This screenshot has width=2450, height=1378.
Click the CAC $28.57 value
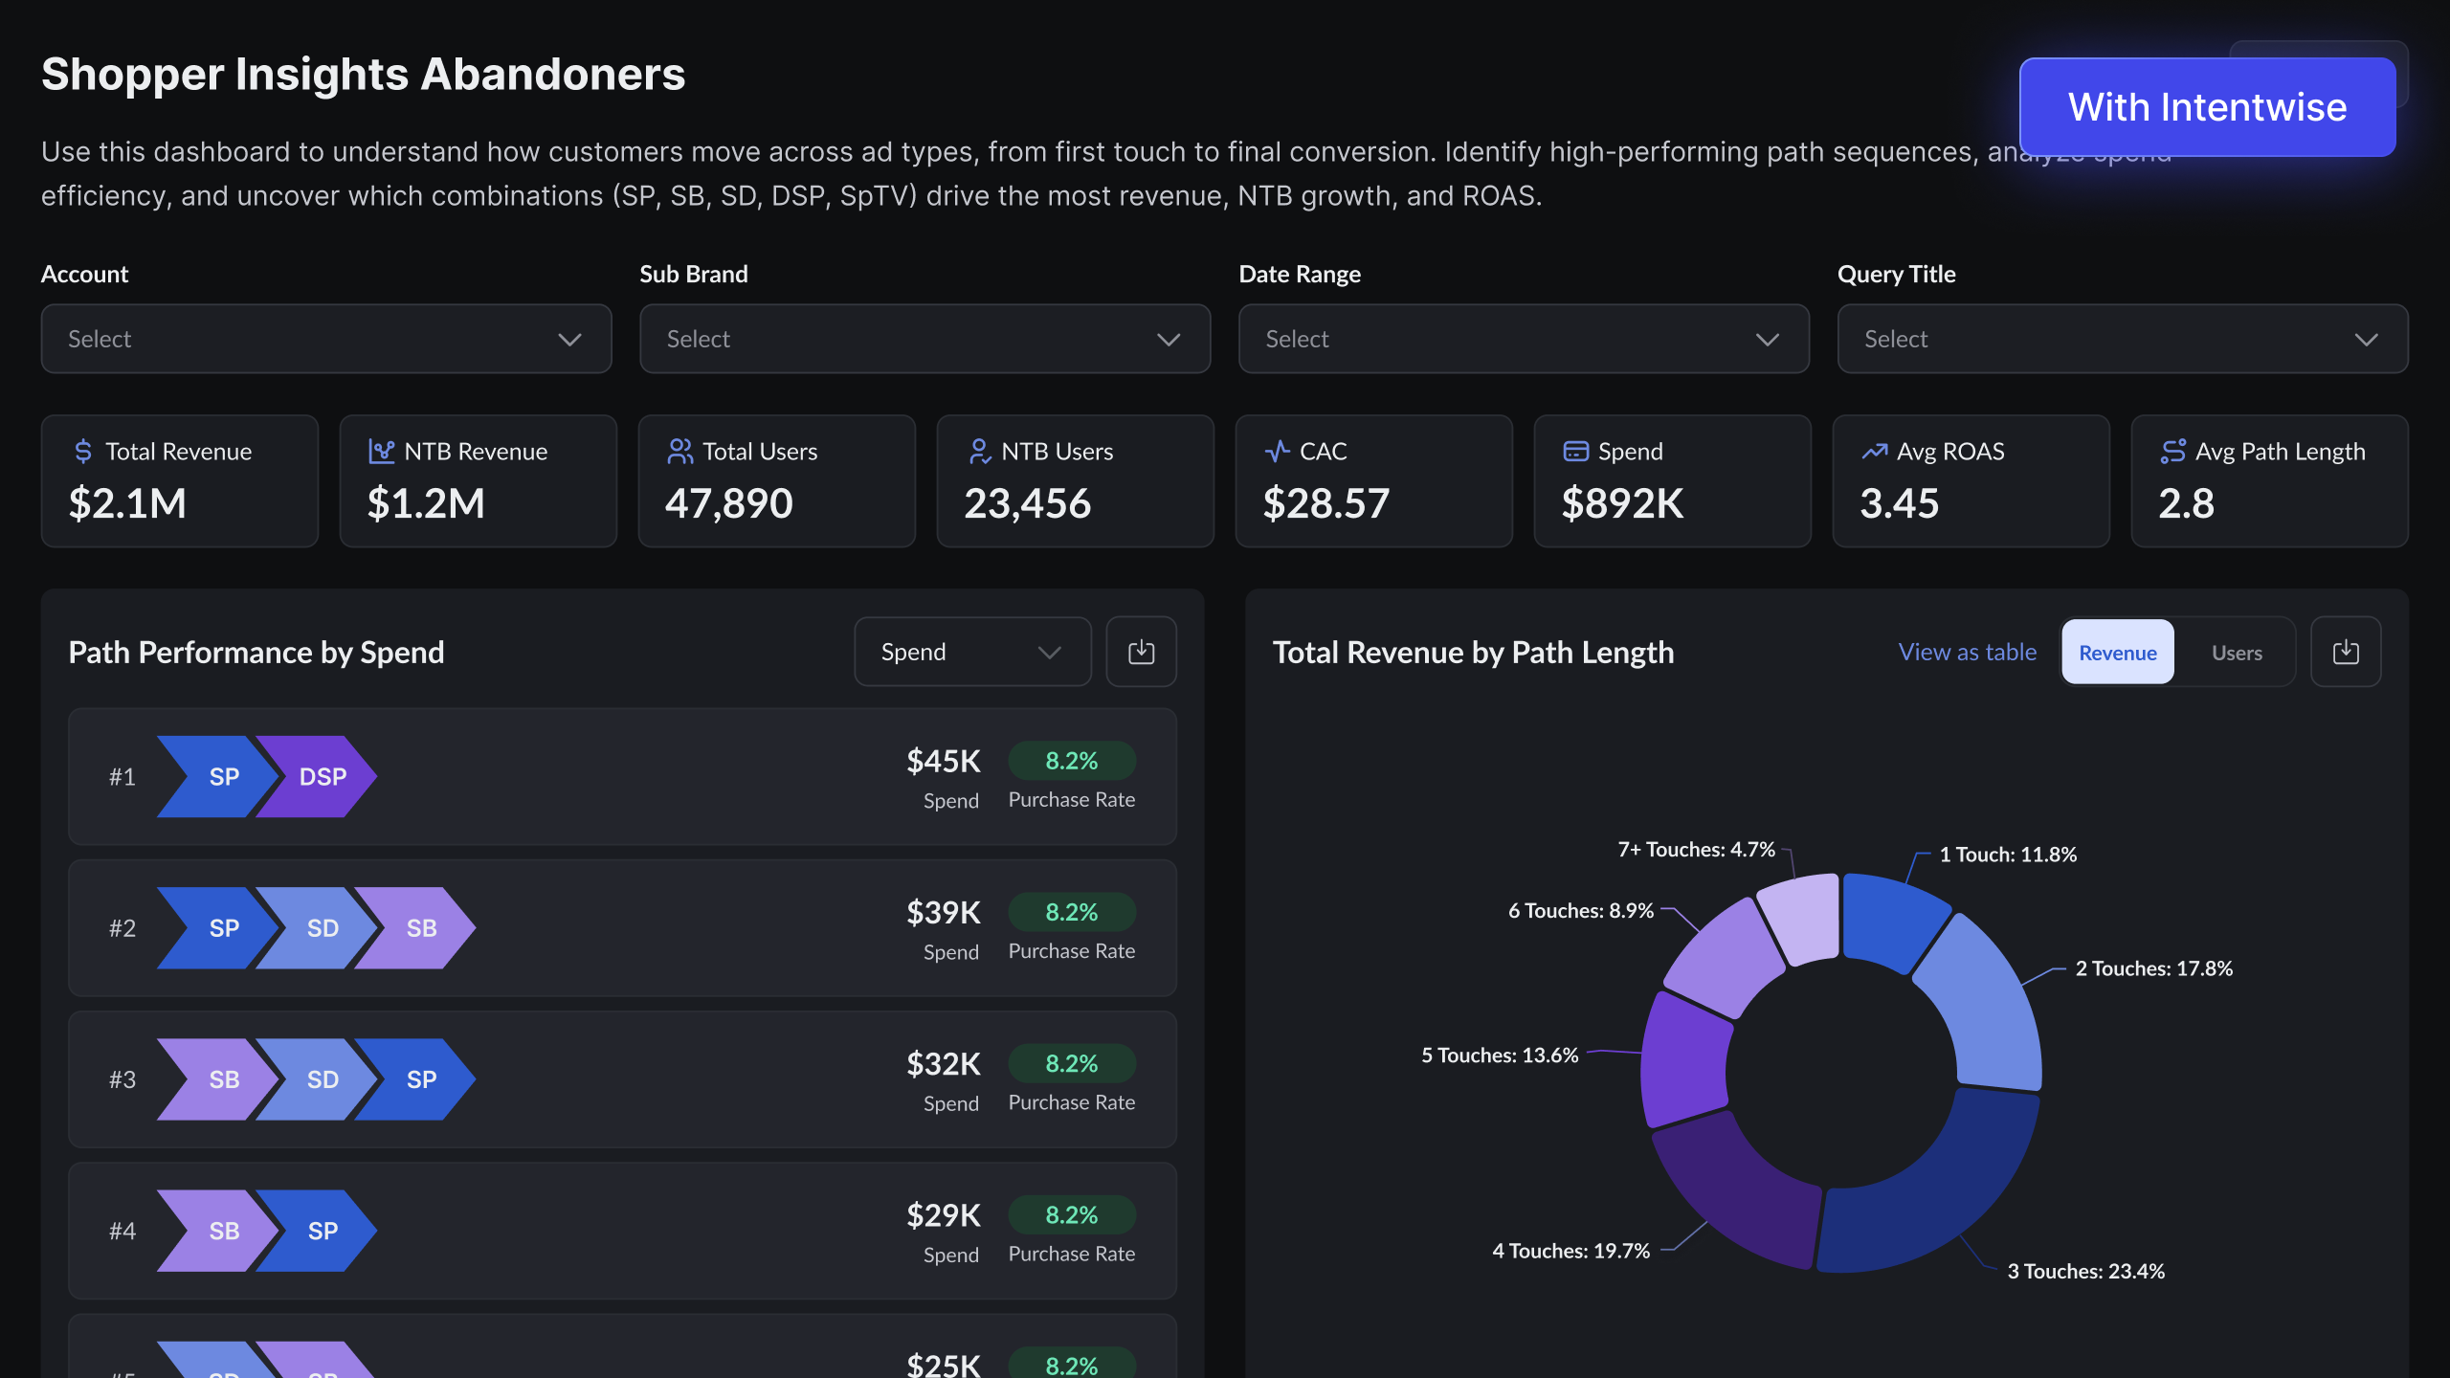pyautogui.click(x=1325, y=502)
